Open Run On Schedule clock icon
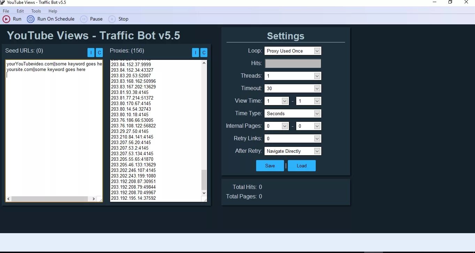The width and height of the screenshot is (475, 253). click(x=31, y=19)
